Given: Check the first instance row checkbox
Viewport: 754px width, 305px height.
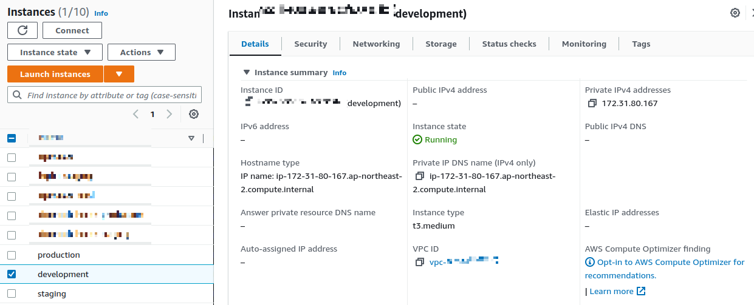Looking at the screenshot, I should tap(12, 158).
